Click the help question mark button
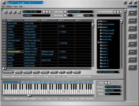 point(125,3)
